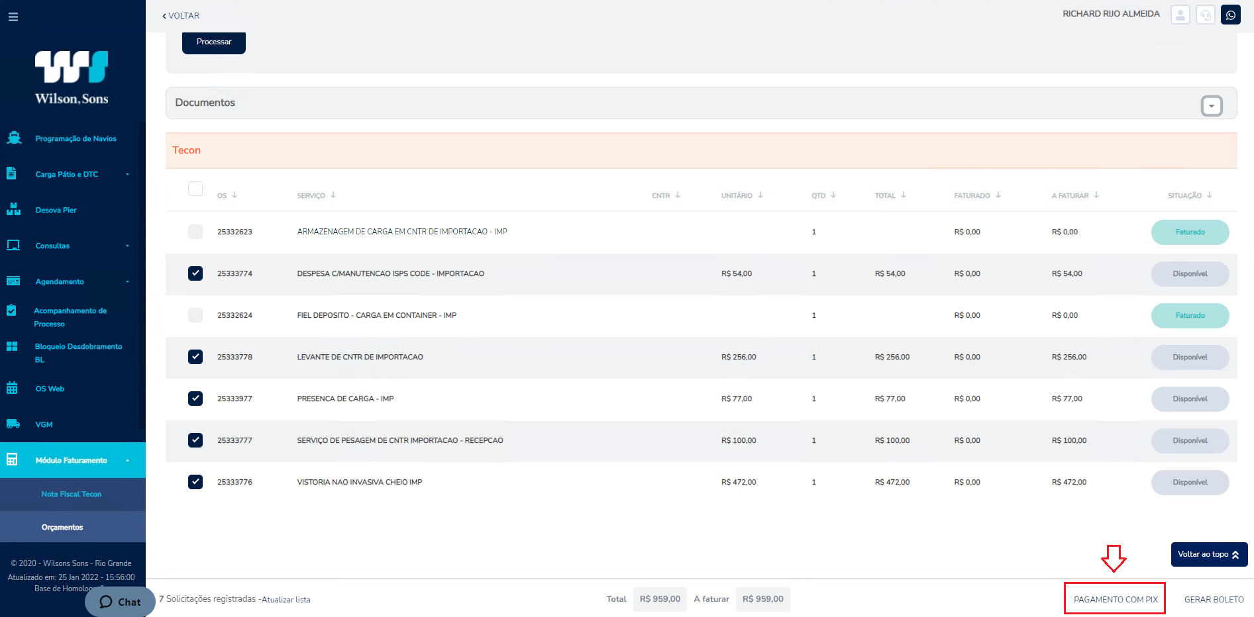This screenshot has width=1254, height=617.
Task: Select Orçamentos in the sidebar
Action: (x=62, y=527)
